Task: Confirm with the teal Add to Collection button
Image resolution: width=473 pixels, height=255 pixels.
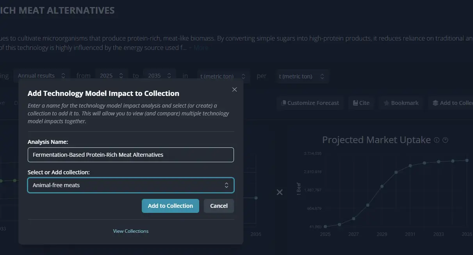Action: tap(170, 206)
